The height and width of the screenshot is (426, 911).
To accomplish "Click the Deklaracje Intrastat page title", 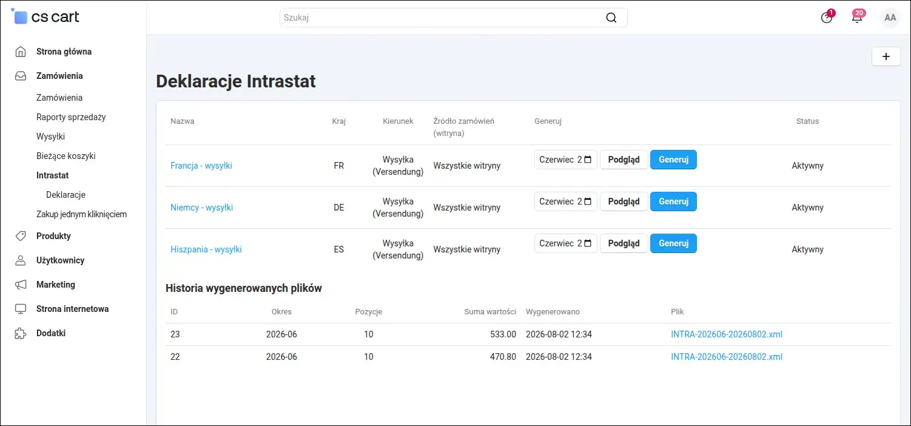I will click(x=236, y=81).
